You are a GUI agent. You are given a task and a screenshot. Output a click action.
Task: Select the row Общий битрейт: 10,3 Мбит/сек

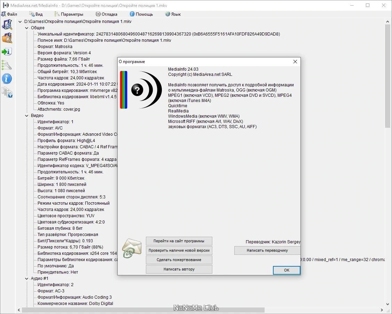click(x=67, y=72)
